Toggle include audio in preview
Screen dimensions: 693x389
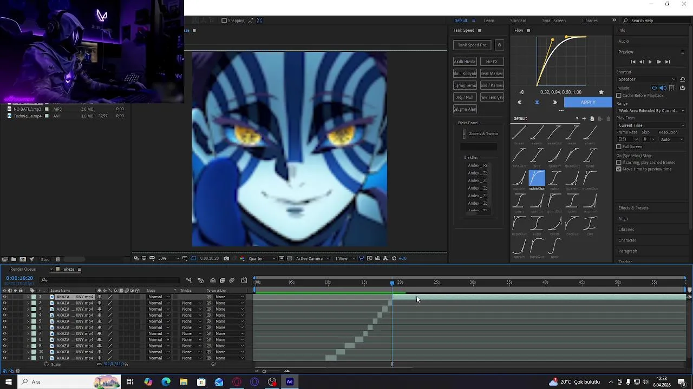663,88
